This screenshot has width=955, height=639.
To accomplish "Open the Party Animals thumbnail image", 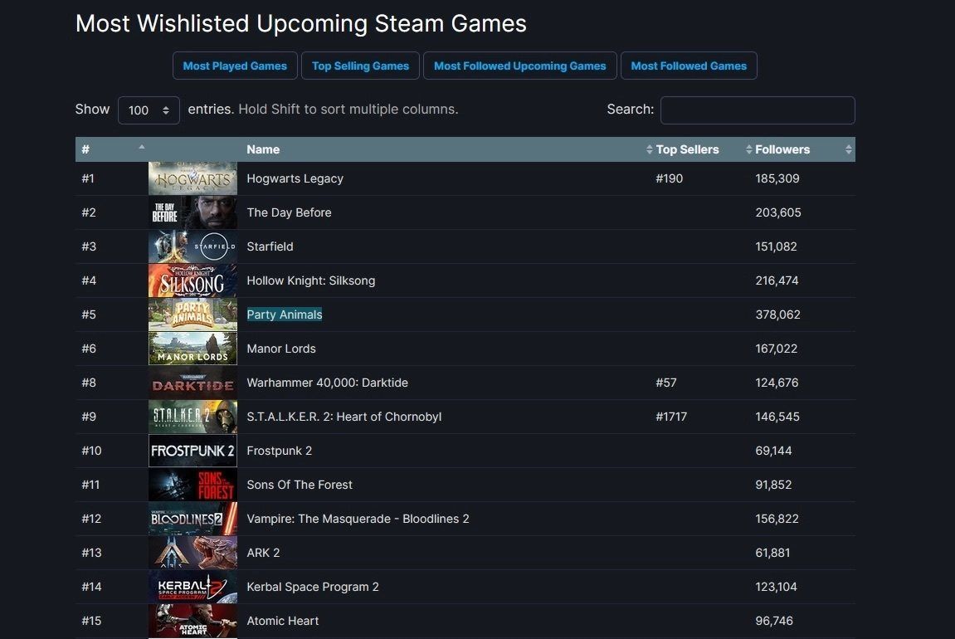I will [x=192, y=315].
